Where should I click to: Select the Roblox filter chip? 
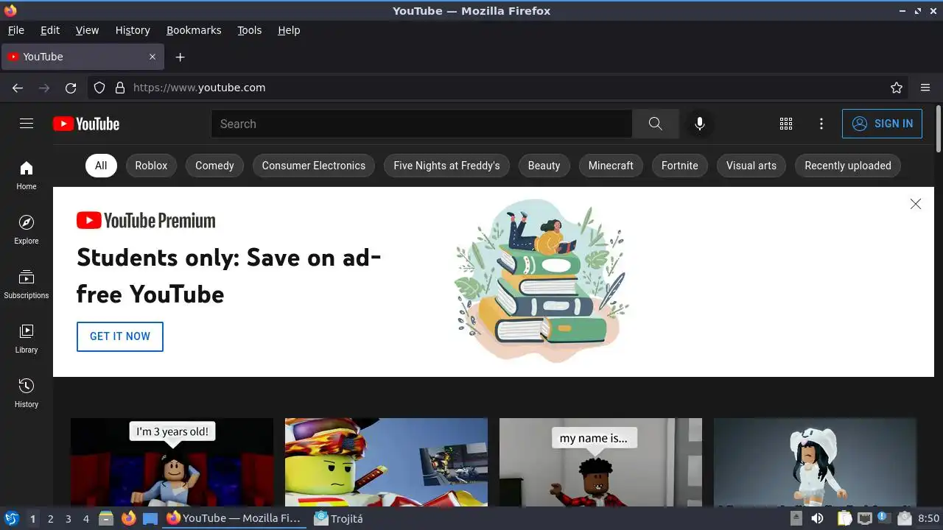[151, 166]
